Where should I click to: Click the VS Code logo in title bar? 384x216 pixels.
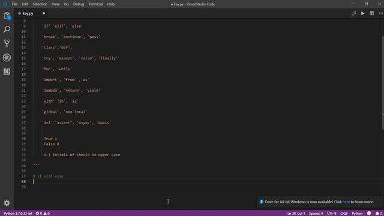5,4
